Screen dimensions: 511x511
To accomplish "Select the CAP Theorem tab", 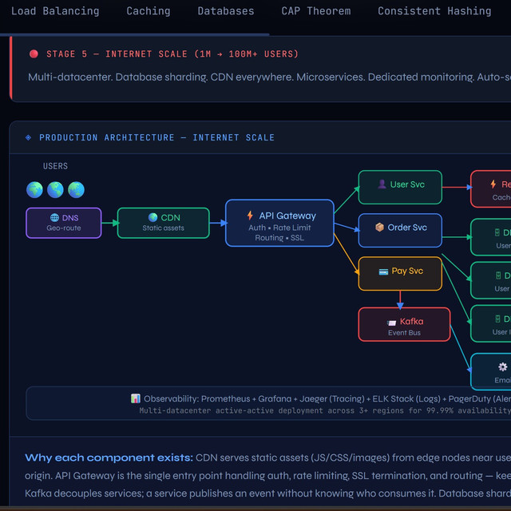I will (316, 11).
